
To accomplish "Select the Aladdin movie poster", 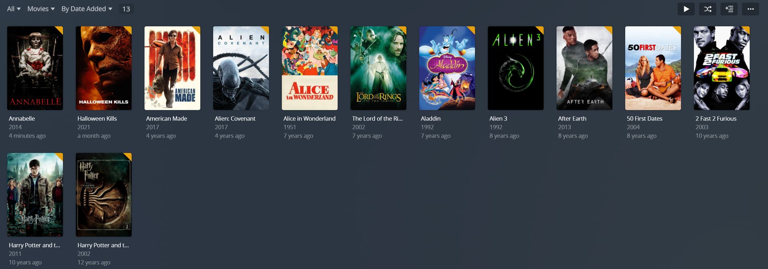I will click(447, 68).
